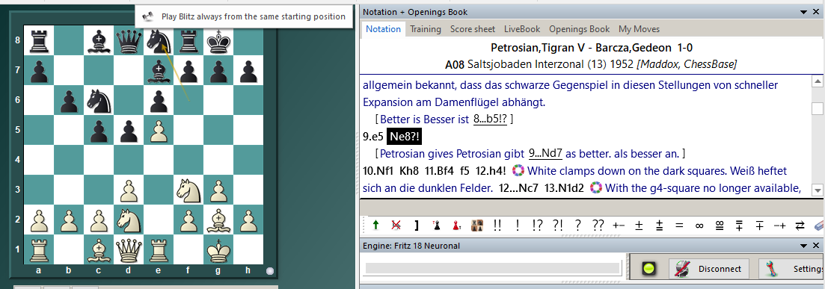Click the black pawn text-before-move icon
Screen dimensions: 825x289
click(x=436, y=226)
